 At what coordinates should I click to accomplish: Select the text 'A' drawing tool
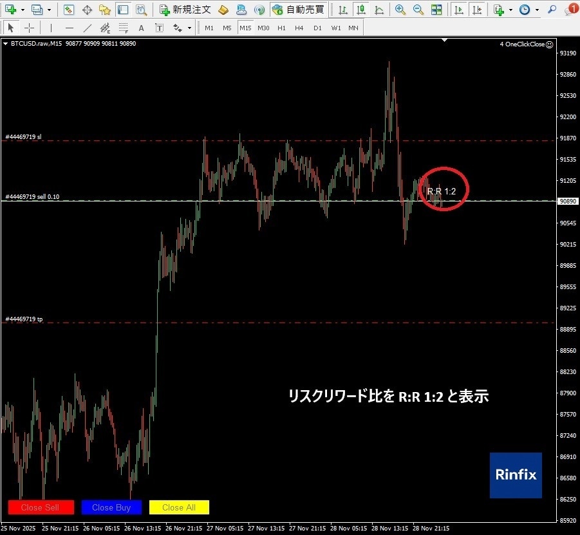click(142, 28)
